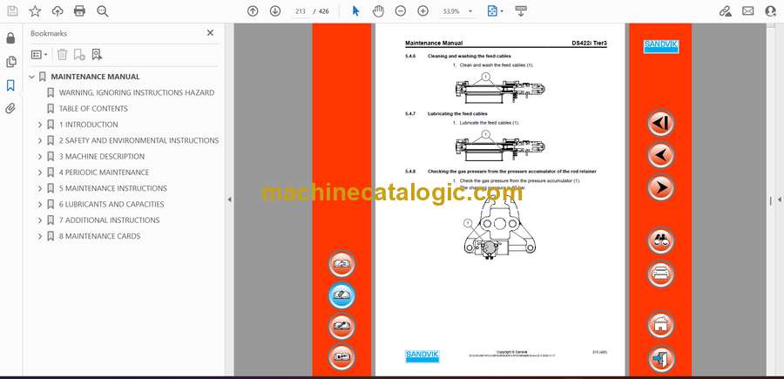Click binoculars search round button
784x379 pixels.
[660, 240]
